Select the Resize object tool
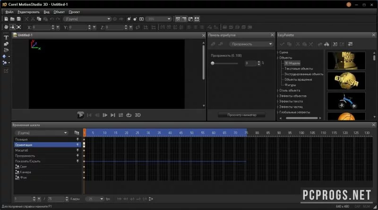This screenshot has height=210, width=378. tap(18, 27)
